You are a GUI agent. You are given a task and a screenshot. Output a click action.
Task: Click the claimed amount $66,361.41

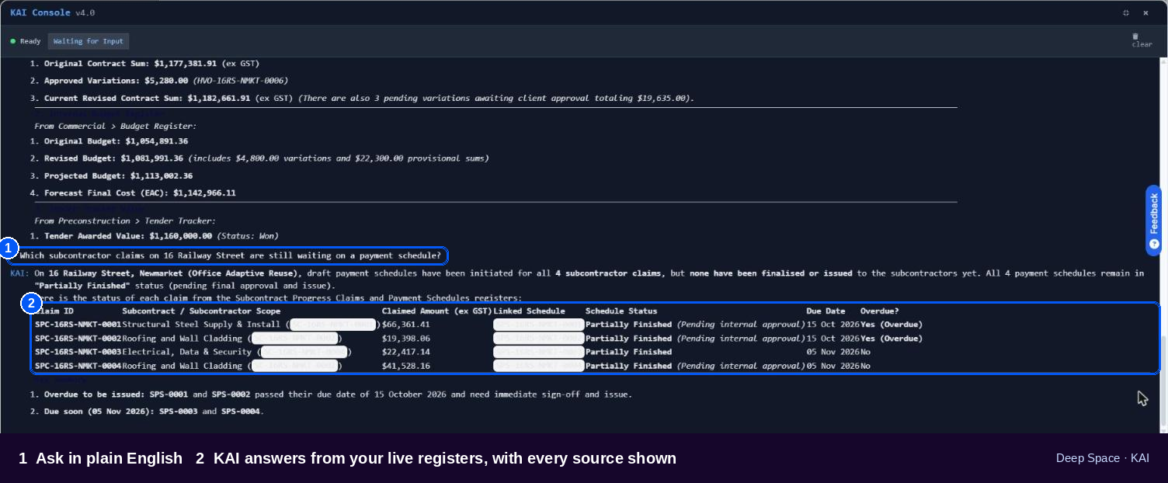406,325
